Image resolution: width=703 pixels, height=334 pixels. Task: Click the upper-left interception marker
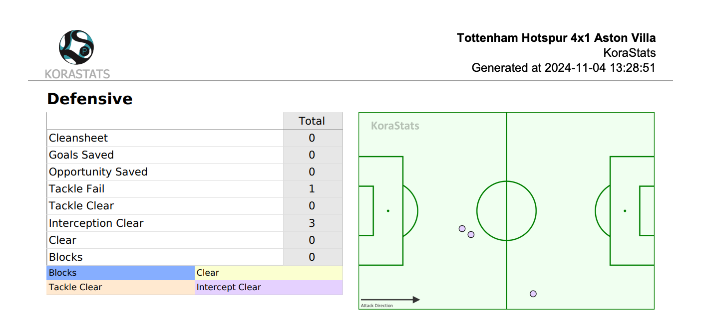pos(462,229)
